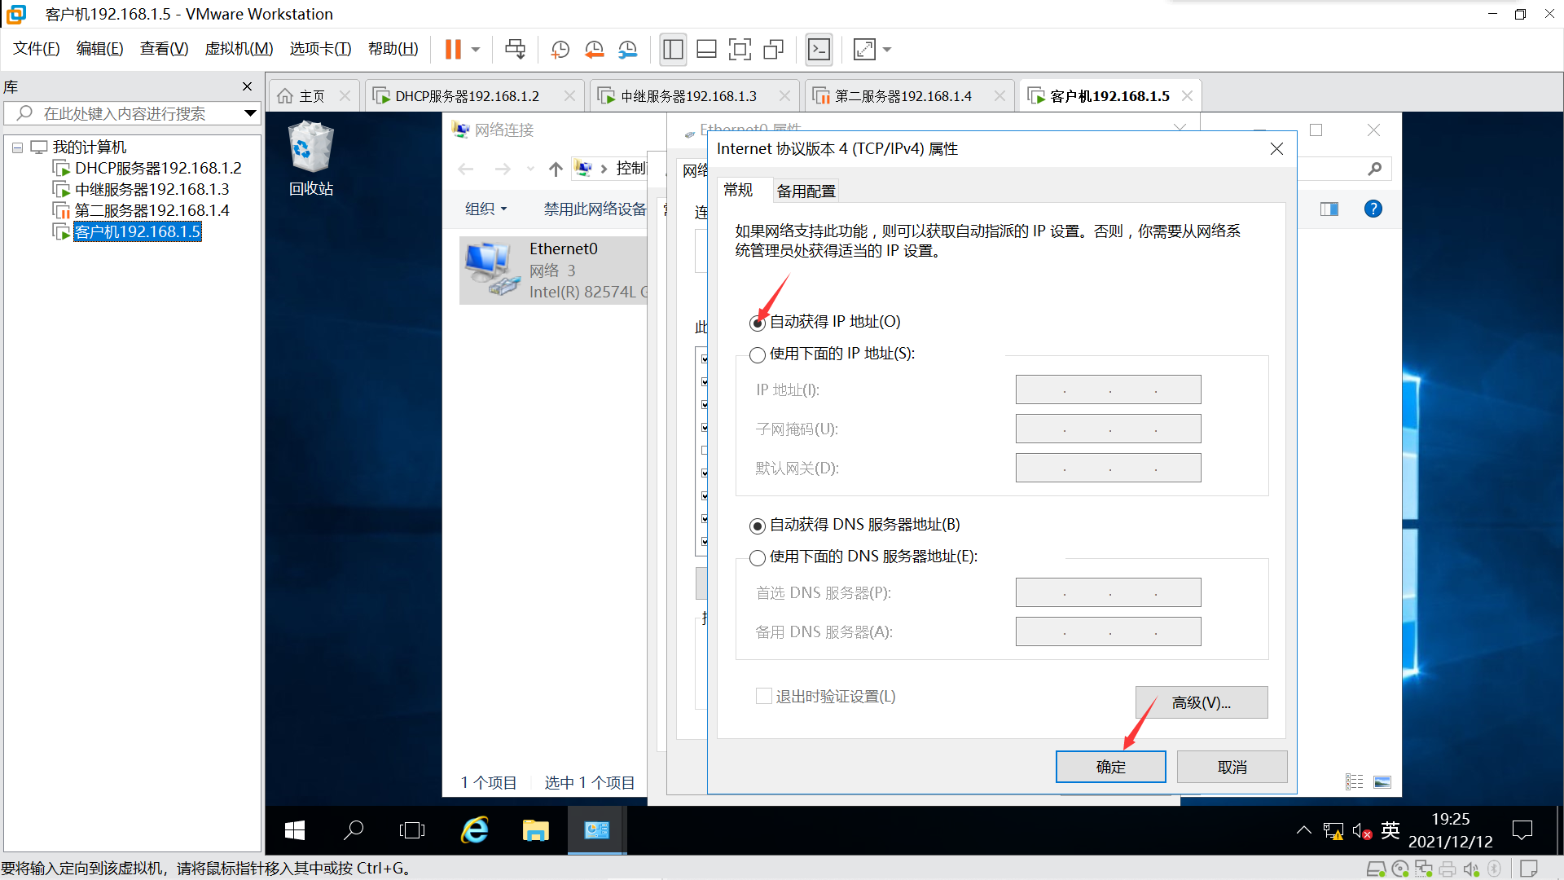Collapse the 我的计算机 tree node
1564x880 pixels.
tap(17, 147)
